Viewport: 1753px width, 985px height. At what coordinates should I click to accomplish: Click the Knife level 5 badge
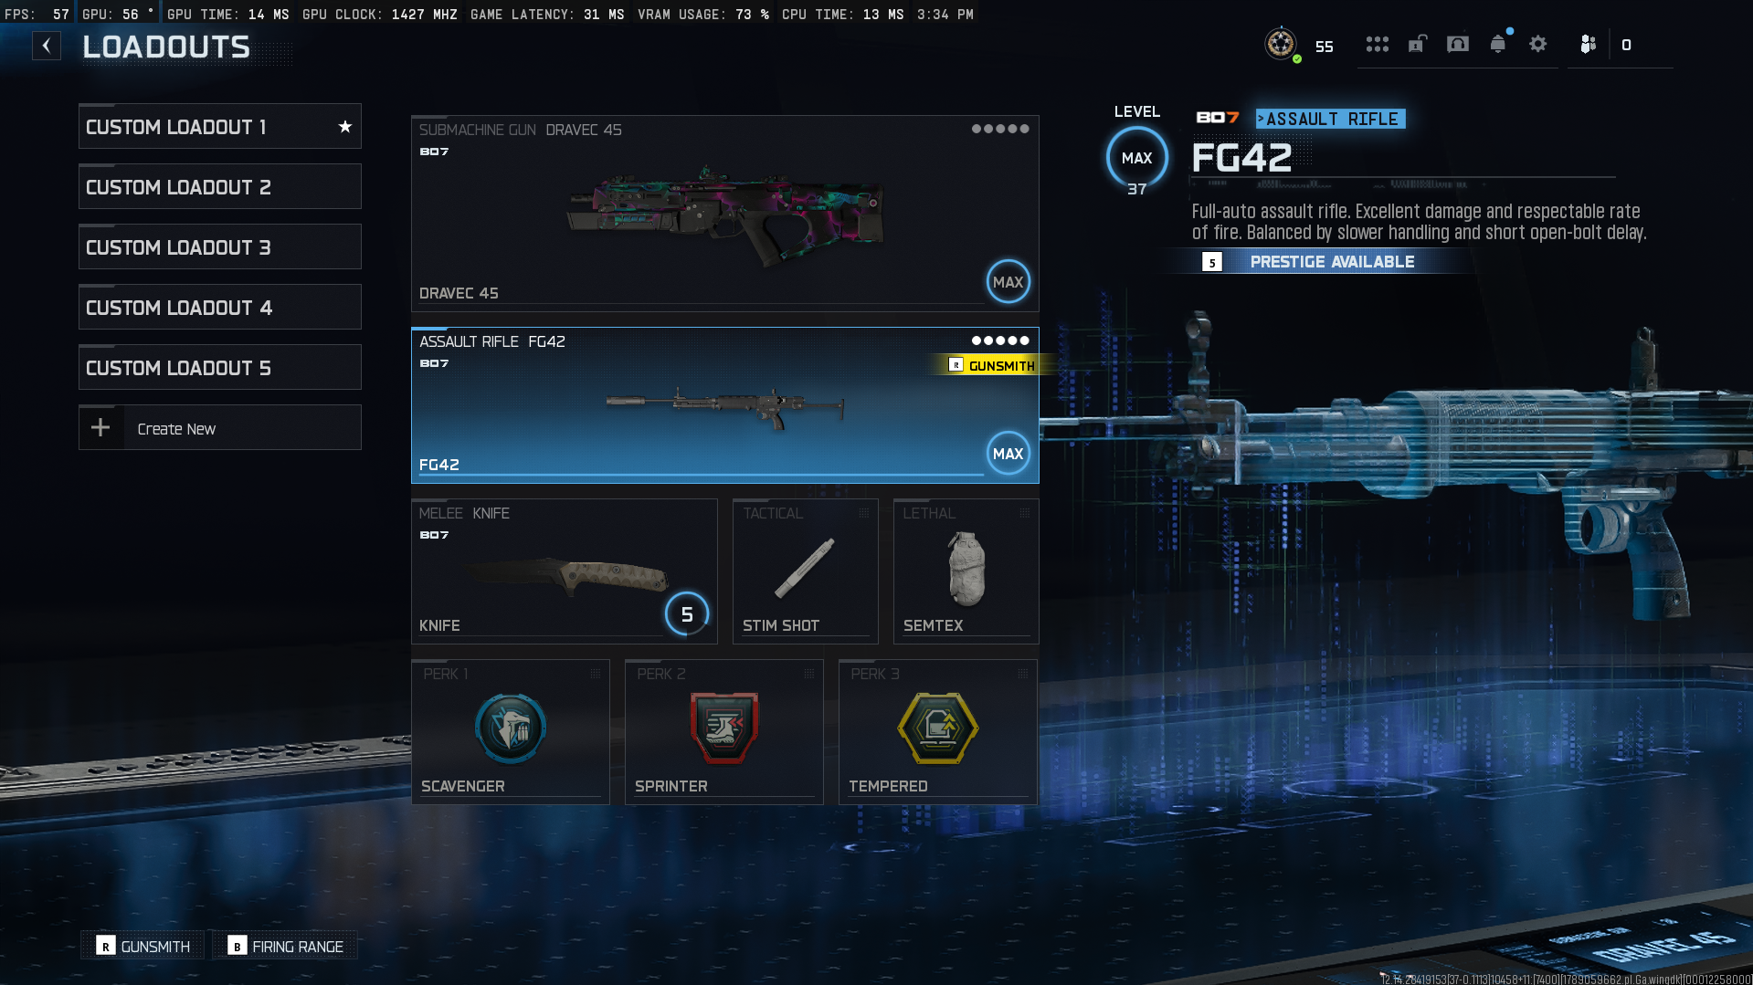pos(687,614)
